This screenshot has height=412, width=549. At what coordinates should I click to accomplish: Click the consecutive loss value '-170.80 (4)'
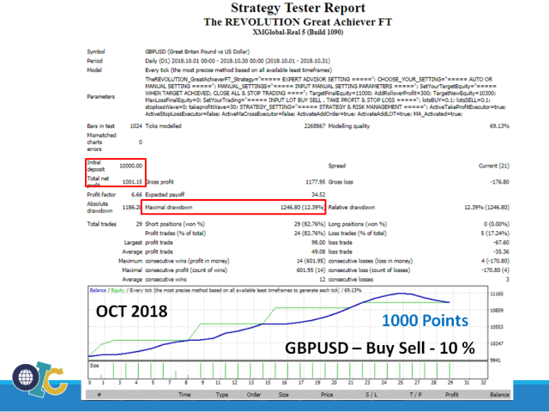coord(495,270)
